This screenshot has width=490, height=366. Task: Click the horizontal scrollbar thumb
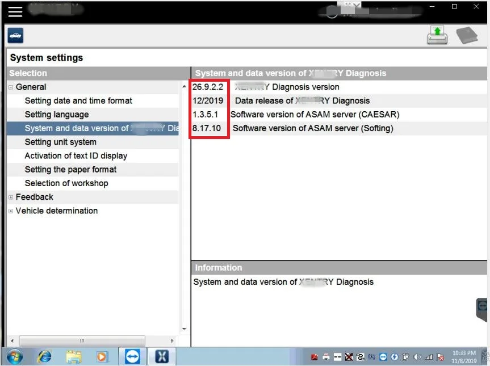pos(82,340)
